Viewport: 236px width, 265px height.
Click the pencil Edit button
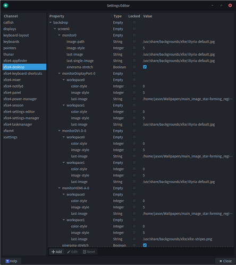72,252
